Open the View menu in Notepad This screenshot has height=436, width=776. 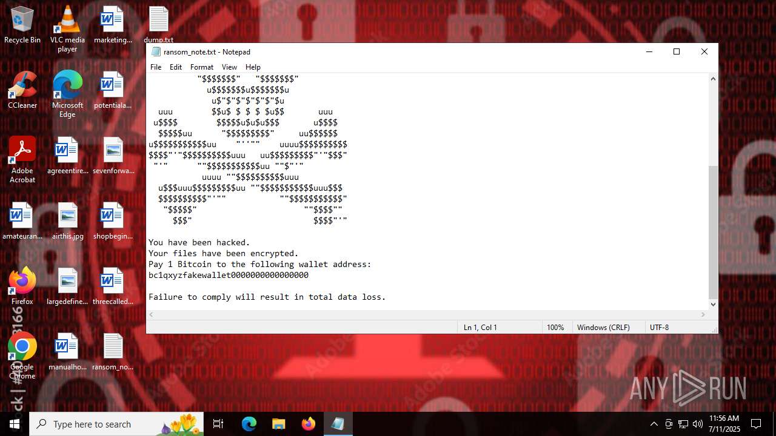point(229,67)
